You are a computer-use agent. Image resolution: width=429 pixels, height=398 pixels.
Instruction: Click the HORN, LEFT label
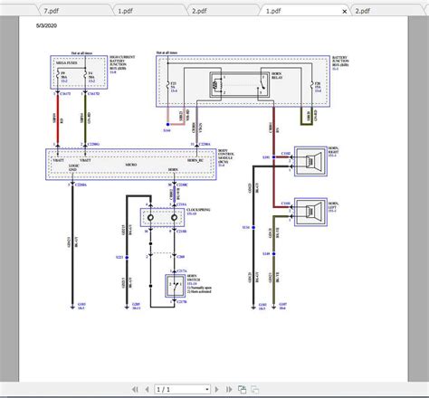[x=333, y=205]
